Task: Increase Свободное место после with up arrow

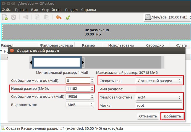Action: (x=92, y=95)
